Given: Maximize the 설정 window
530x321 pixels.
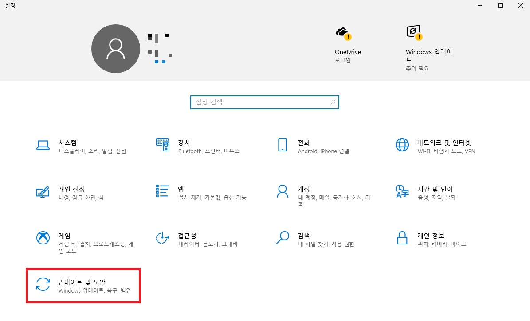Looking at the screenshot, I should pos(500,5).
